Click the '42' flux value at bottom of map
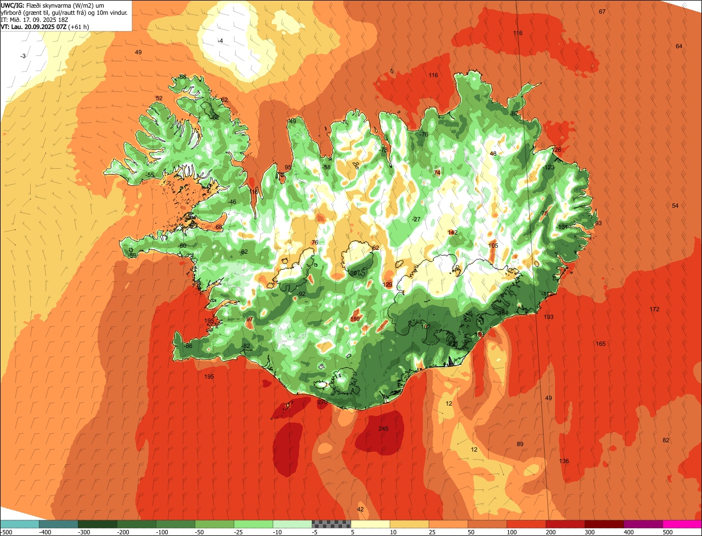702x536 pixels. [360, 510]
